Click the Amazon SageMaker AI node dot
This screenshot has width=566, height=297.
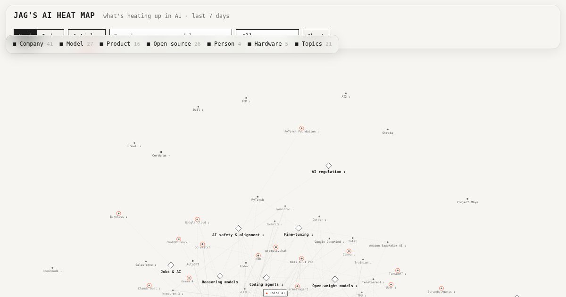pos(388,242)
